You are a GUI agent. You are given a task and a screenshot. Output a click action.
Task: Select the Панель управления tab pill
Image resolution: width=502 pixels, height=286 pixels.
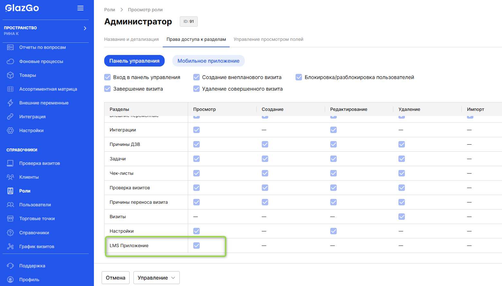click(x=134, y=61)
